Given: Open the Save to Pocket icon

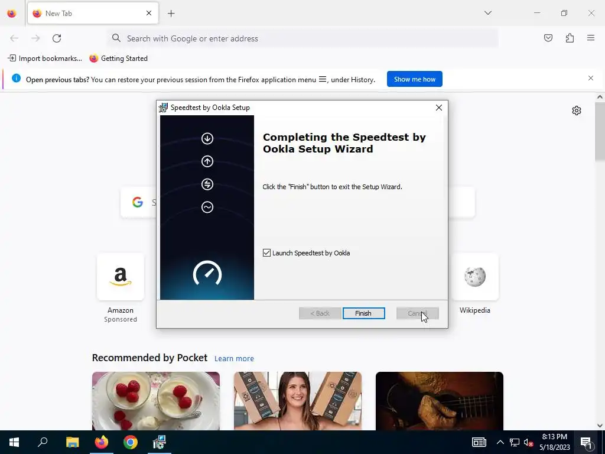Looking at the screenshot, I should coord(548,38).
